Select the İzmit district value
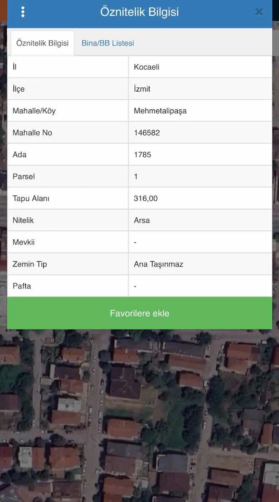Viewport: 279px width, 502px height. tap(142, 89)
